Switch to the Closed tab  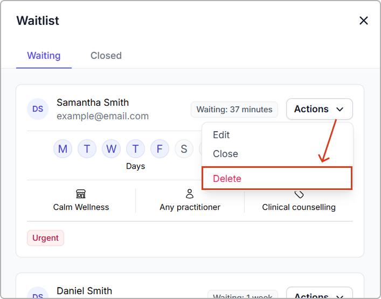106,56
